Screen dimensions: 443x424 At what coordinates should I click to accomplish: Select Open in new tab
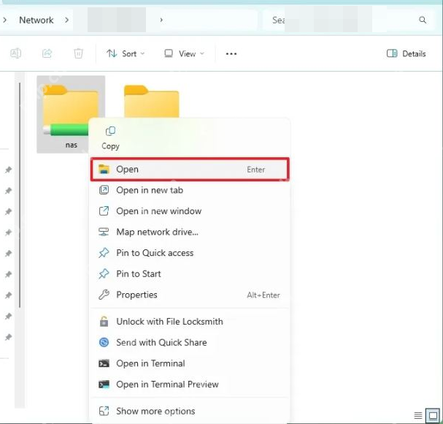[190, 190]
